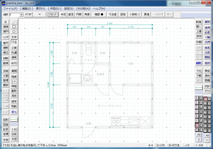Screen dimensions: 213x149
Task: Select the circle (○) drawing tool
Action: pos(14,31)
